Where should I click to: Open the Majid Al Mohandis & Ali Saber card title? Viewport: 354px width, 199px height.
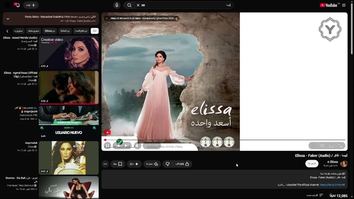click(x=142, y=19)
